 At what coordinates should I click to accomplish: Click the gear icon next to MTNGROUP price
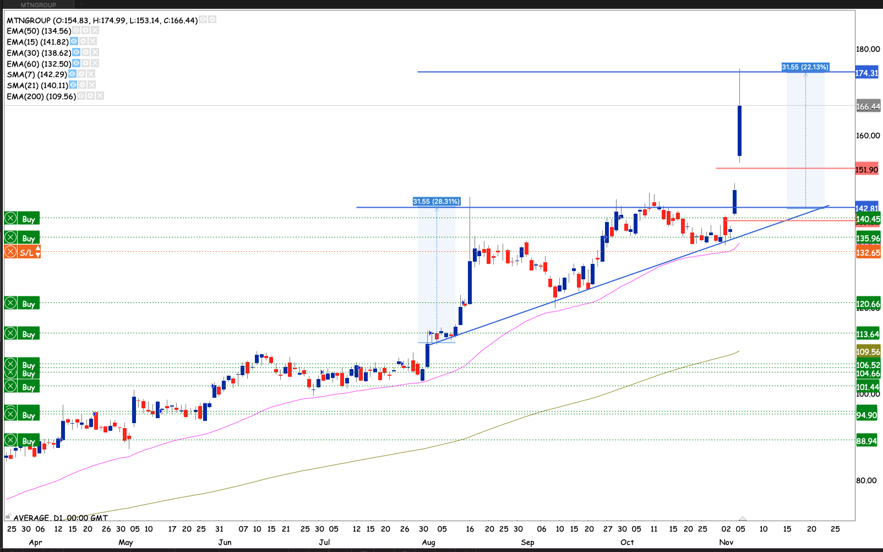point(212,20)
